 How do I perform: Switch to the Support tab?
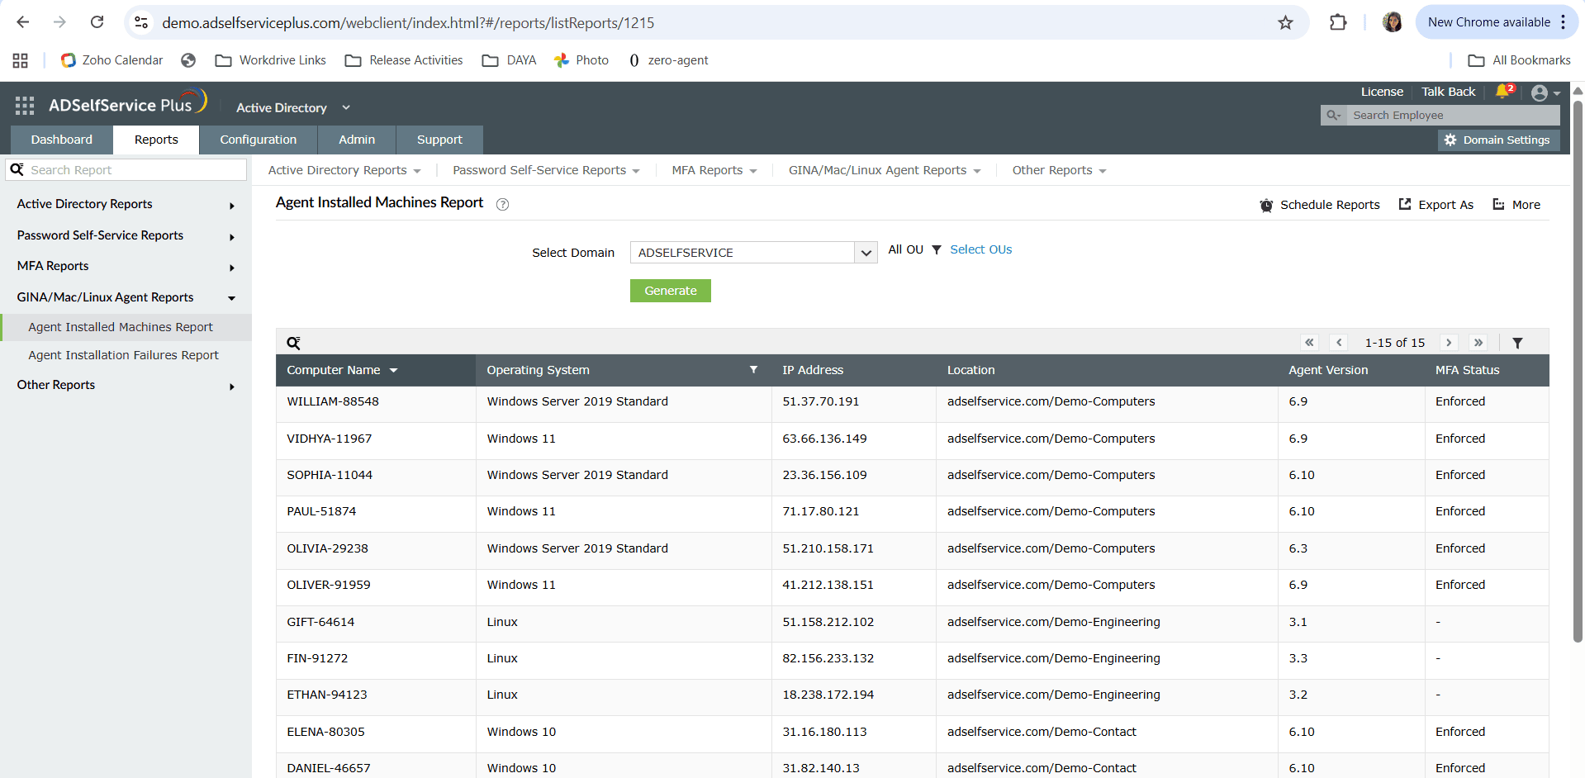pos(439,140)
